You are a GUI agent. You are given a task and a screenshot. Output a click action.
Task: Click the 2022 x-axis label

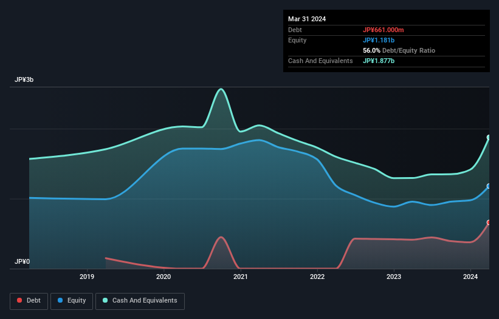tap(317, 277)
